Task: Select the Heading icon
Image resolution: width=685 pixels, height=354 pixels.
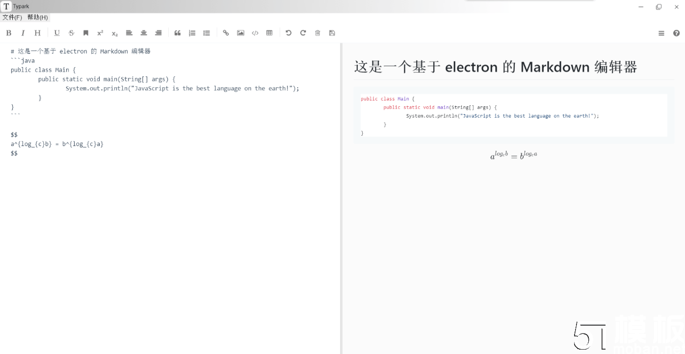Action: click(x=37, y=33)
